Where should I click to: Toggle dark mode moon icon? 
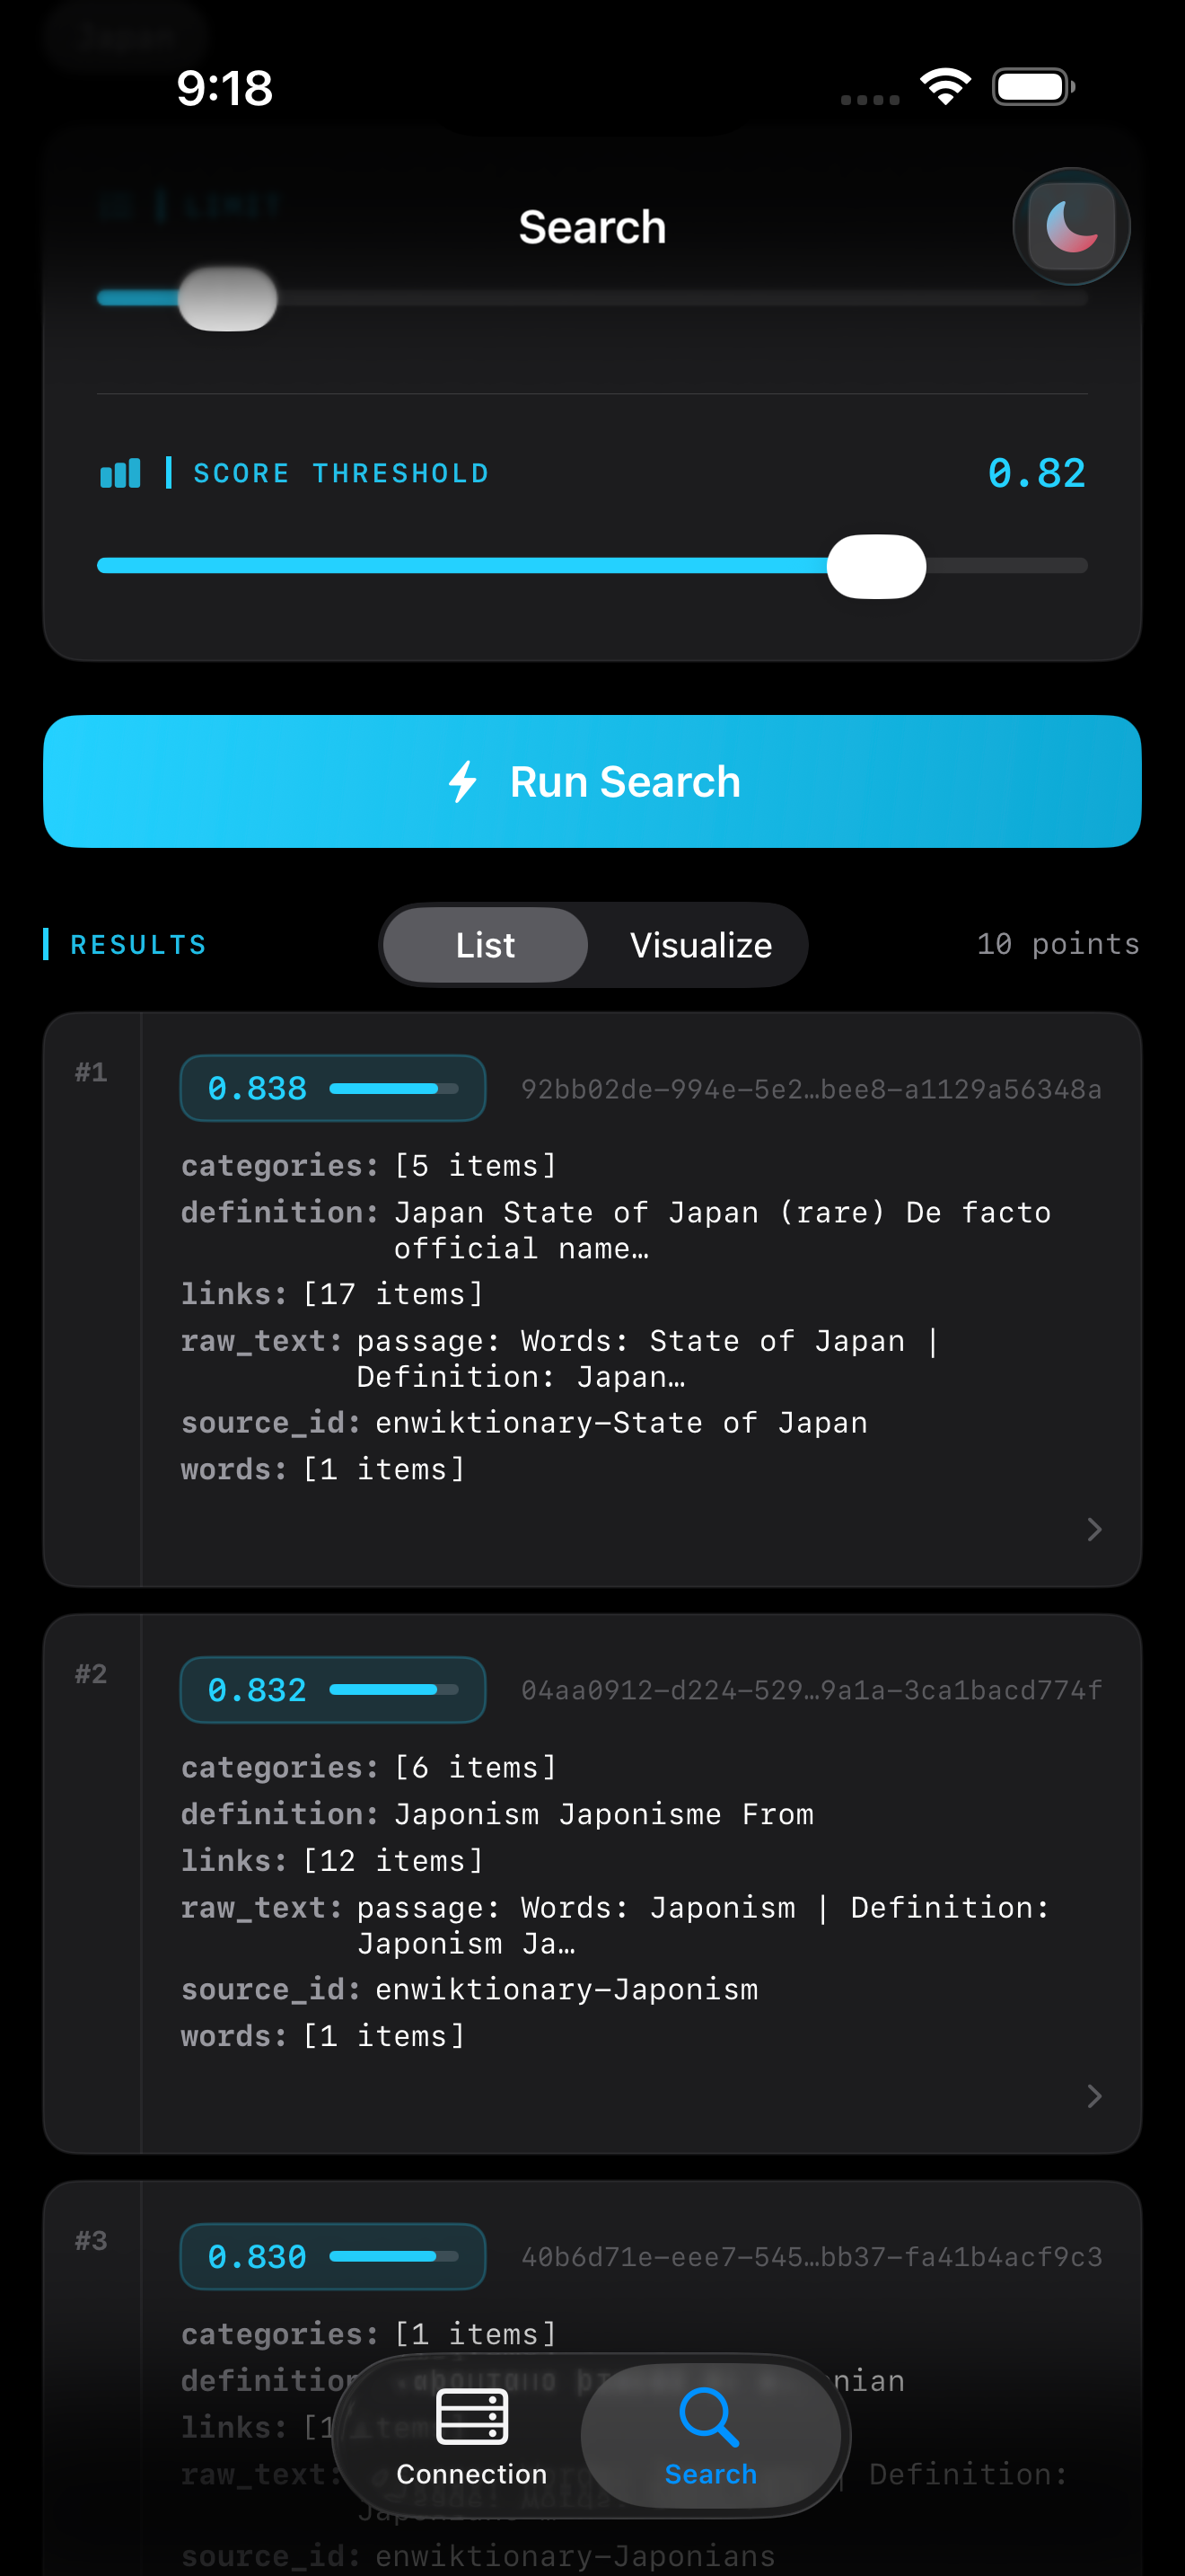coord(1071,226)
